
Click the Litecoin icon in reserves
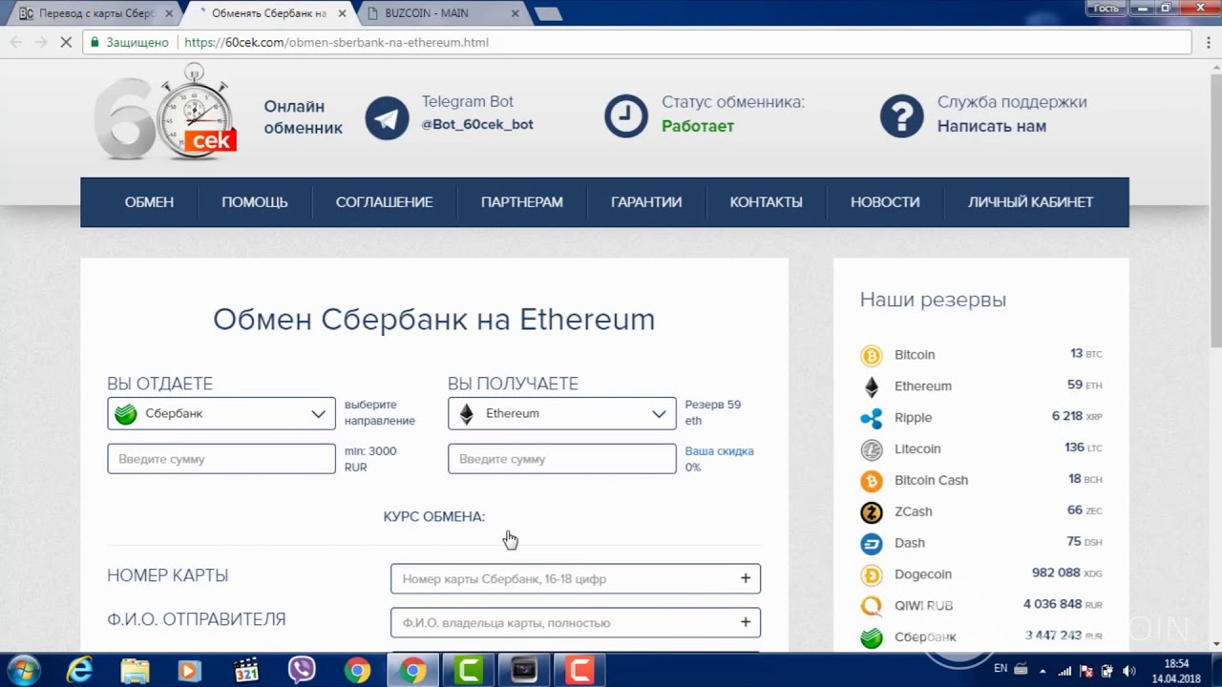872,449
